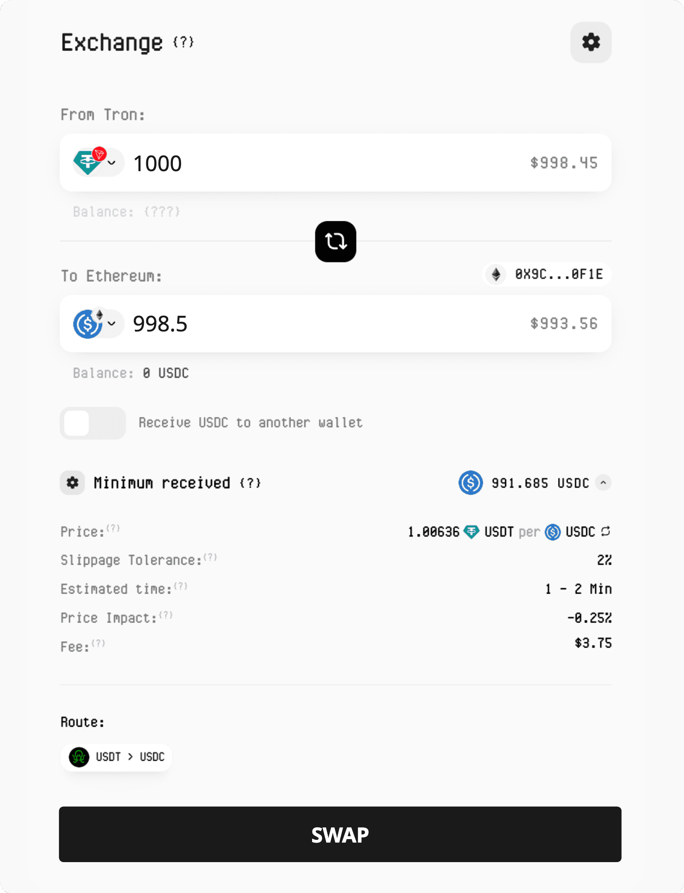Click the USDC icon next to 991.685
684x893 pixels.
470,483
